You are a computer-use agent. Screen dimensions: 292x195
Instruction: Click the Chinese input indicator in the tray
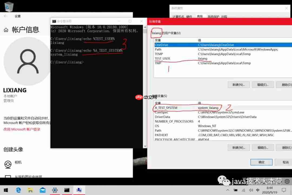(258, 190)
